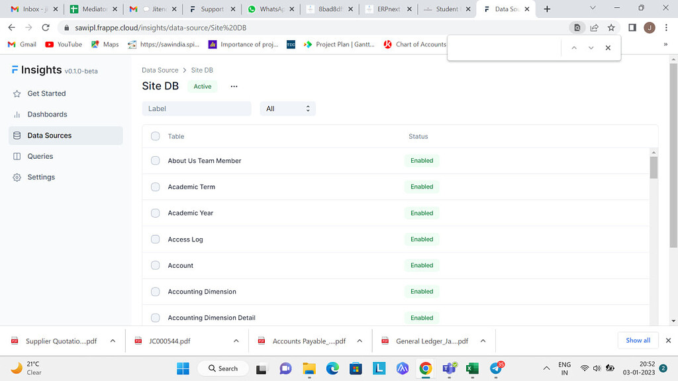The image size is (678, 381).
Task: Select all tables via header checkbox
Action: (155, 136)
